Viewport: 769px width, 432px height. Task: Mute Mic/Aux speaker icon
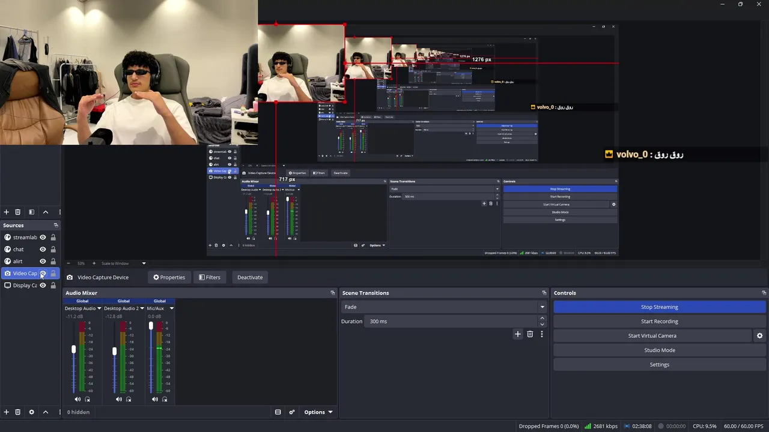point(155,399)
